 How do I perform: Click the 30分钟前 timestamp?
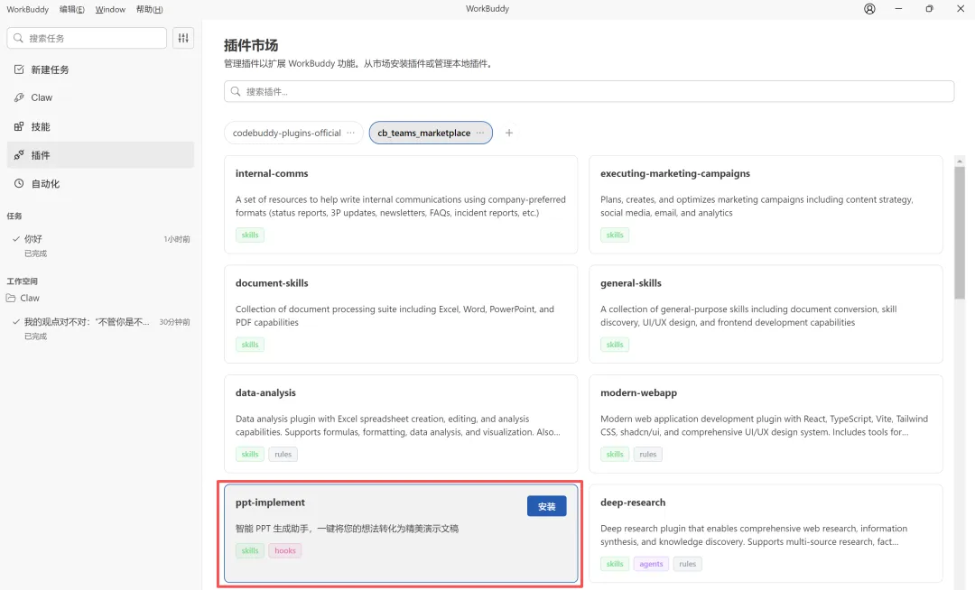coord(175,322)
